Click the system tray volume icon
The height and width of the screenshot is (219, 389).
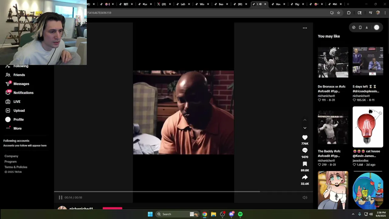(371, 214)
